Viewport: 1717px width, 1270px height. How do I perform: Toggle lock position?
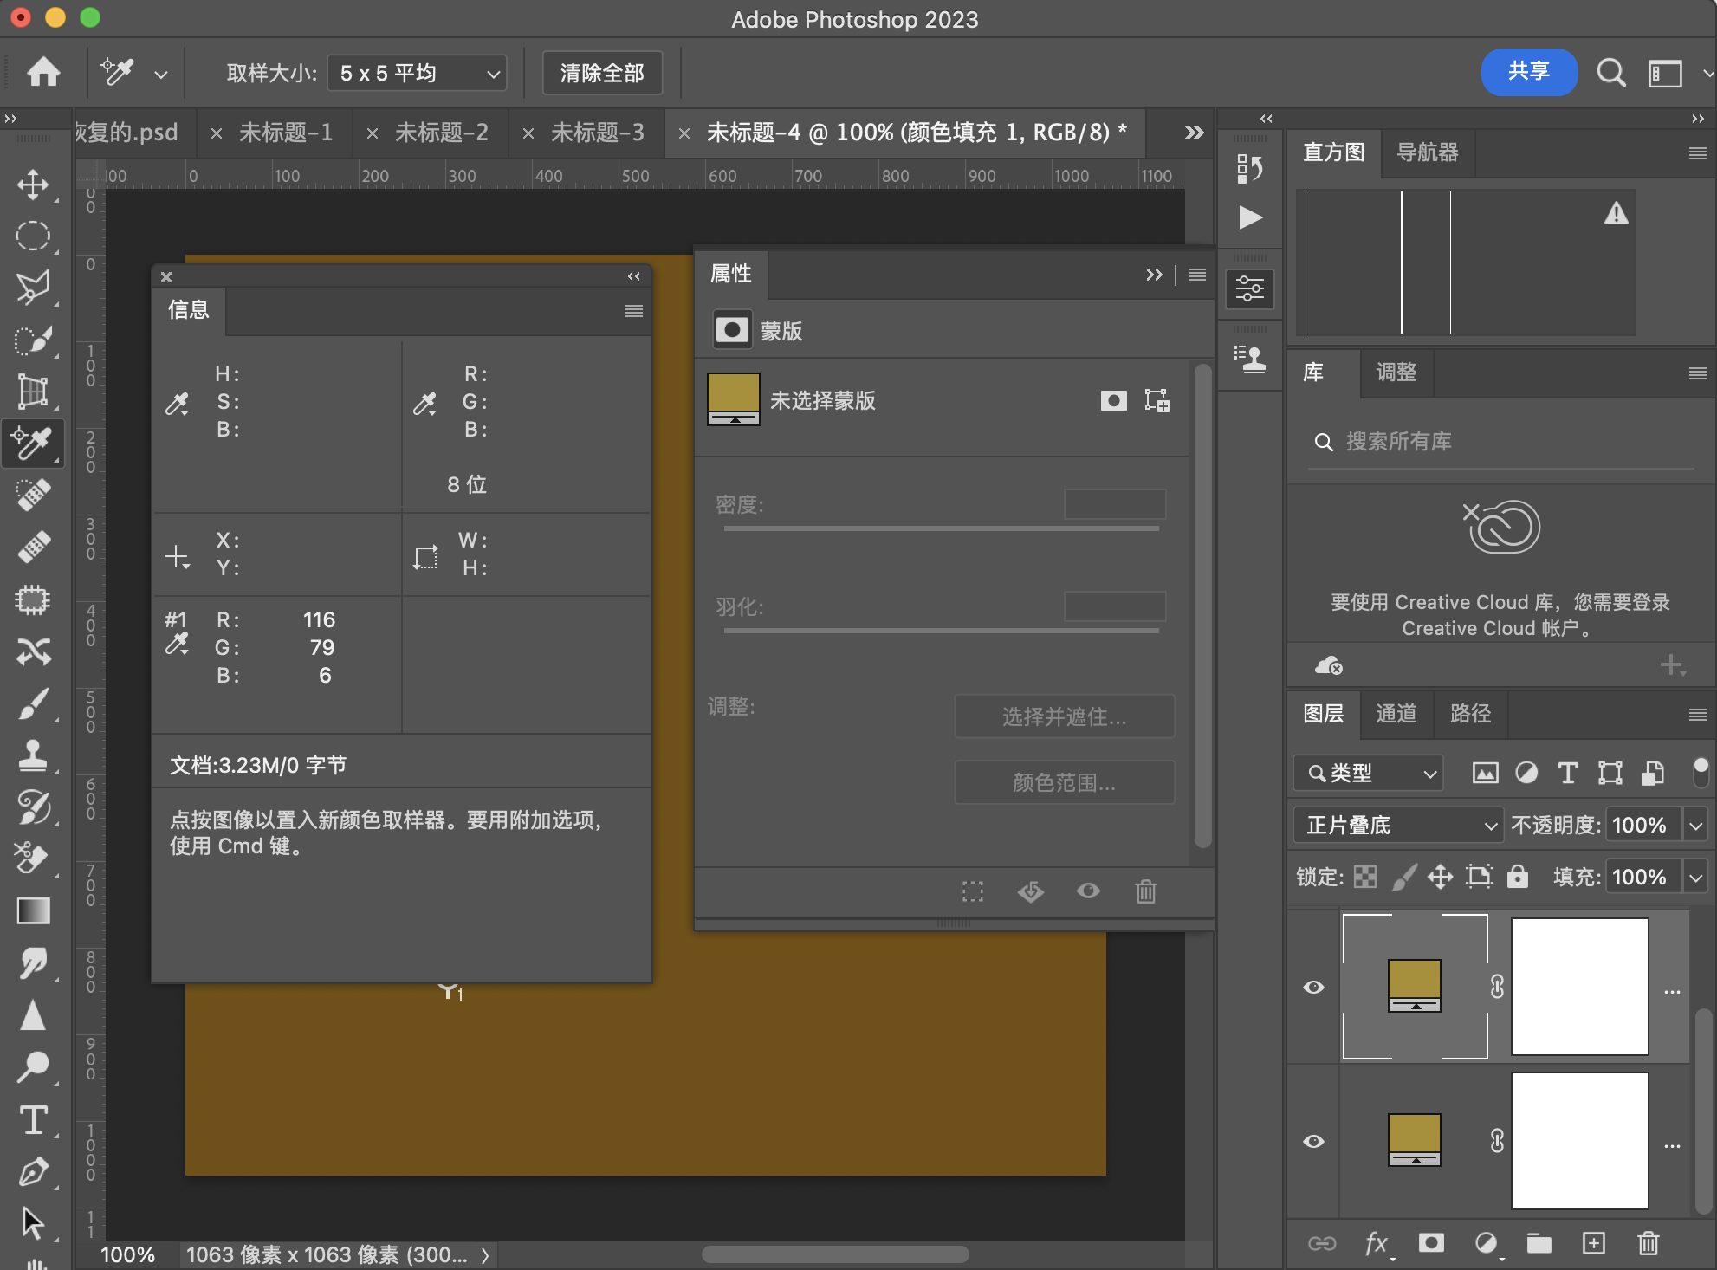[1441, 877]
